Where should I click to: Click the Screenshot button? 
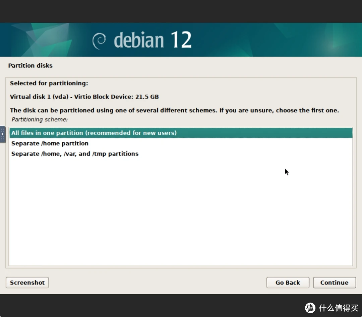(27, 282)
